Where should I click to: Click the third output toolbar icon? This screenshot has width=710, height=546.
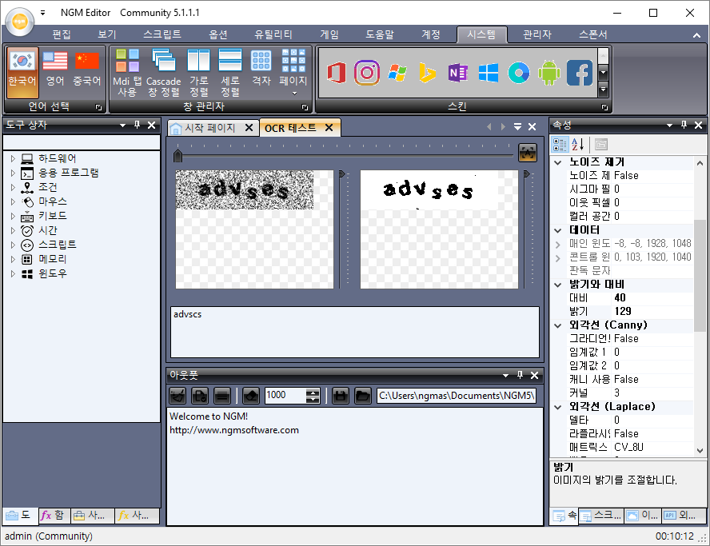point(222,396)
